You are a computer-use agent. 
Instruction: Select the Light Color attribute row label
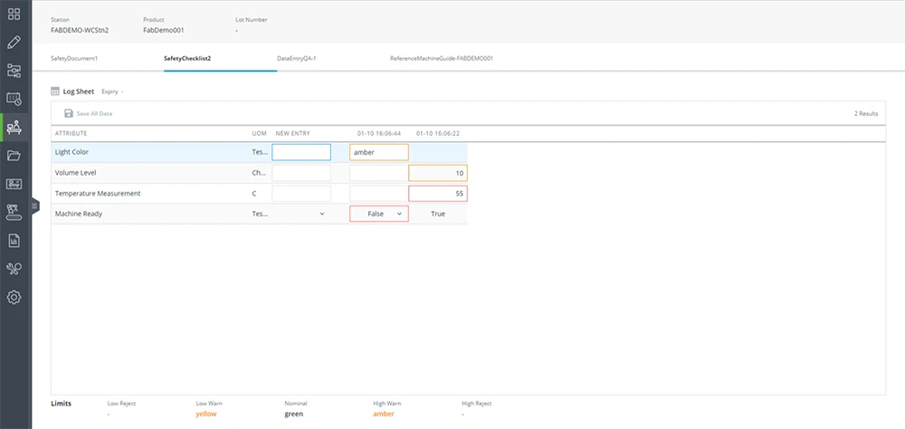[x=71, y=152]
